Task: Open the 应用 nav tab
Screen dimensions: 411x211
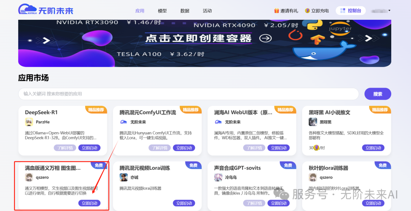Action: pyautogui.click(x=140, y=11)
